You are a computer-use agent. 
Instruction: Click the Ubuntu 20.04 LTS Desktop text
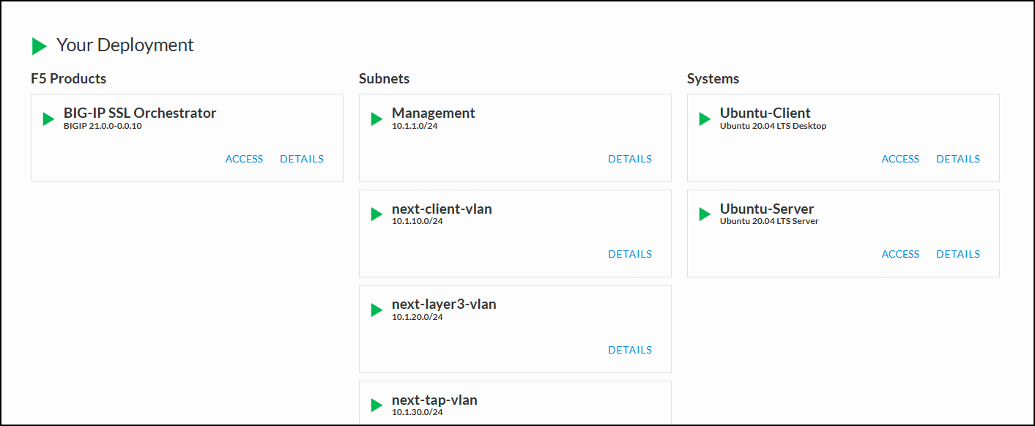coord(774,126)
